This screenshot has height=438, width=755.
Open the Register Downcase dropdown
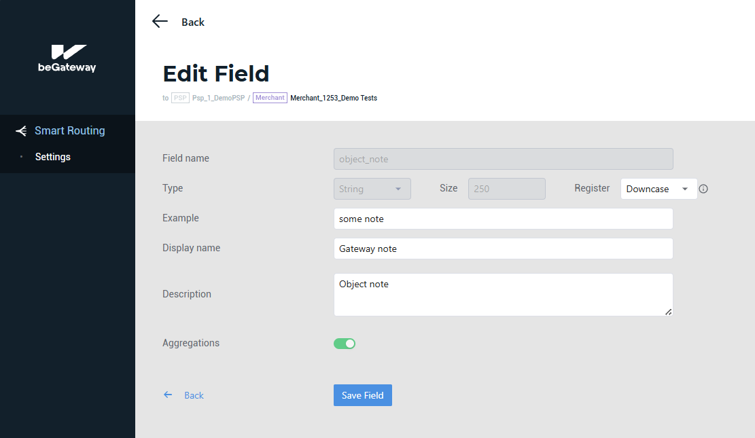click(x=659, y=189)
